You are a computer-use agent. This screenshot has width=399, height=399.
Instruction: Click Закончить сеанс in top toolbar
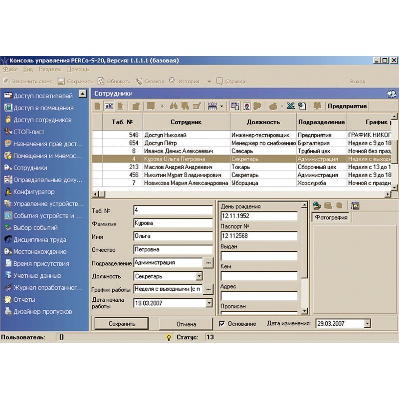point(27,81)
